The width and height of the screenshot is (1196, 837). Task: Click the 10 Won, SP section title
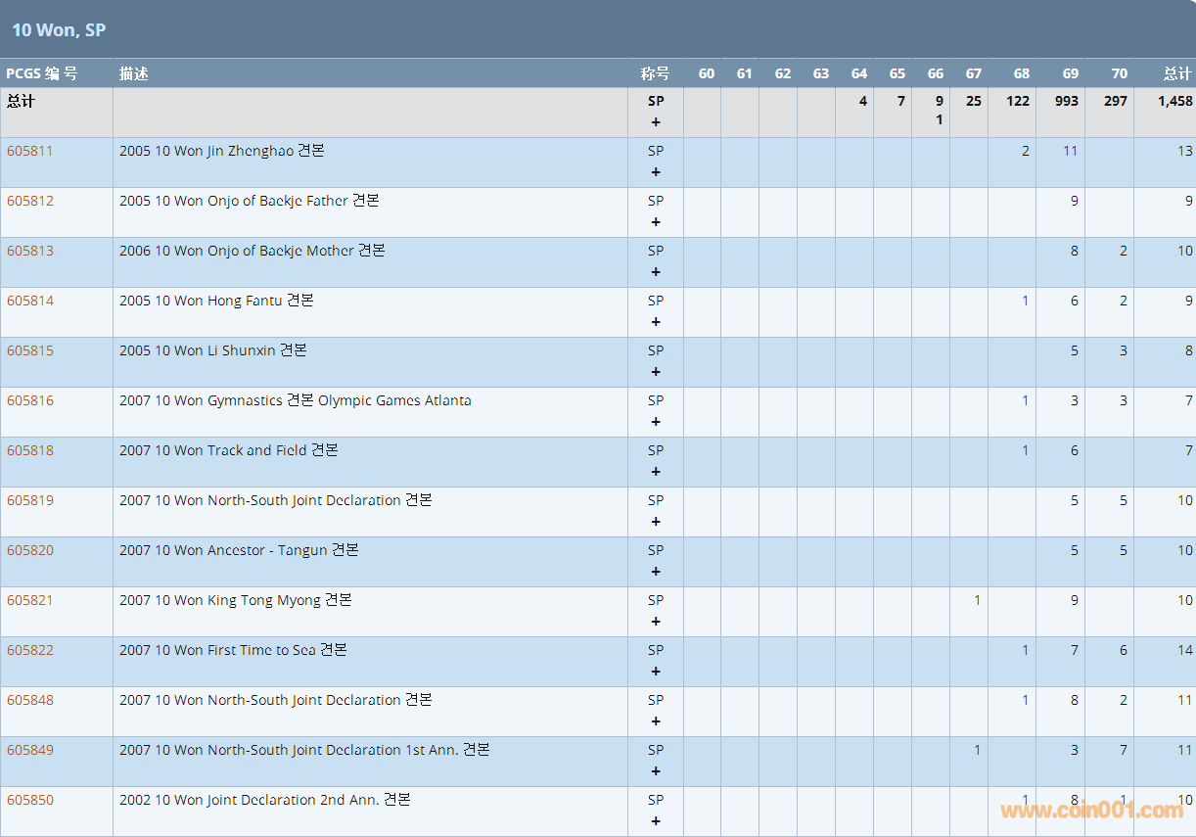point(59,30)
